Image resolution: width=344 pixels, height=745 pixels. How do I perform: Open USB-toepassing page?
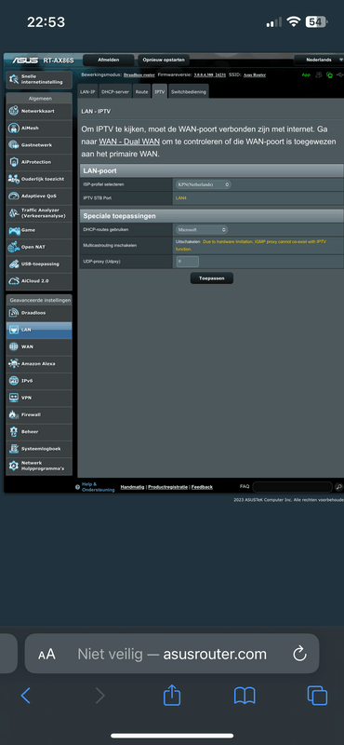click(39, 264)
